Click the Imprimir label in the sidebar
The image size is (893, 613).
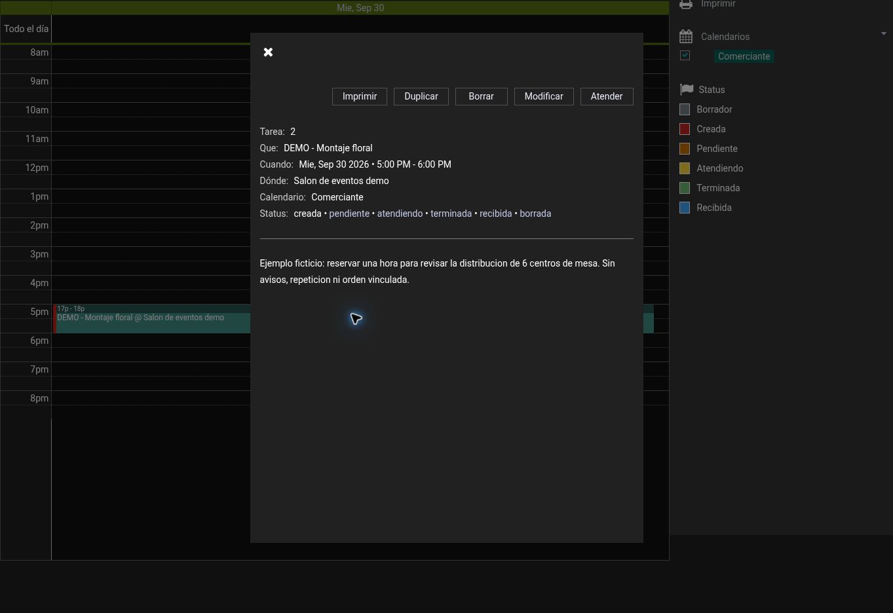(718, 4)
